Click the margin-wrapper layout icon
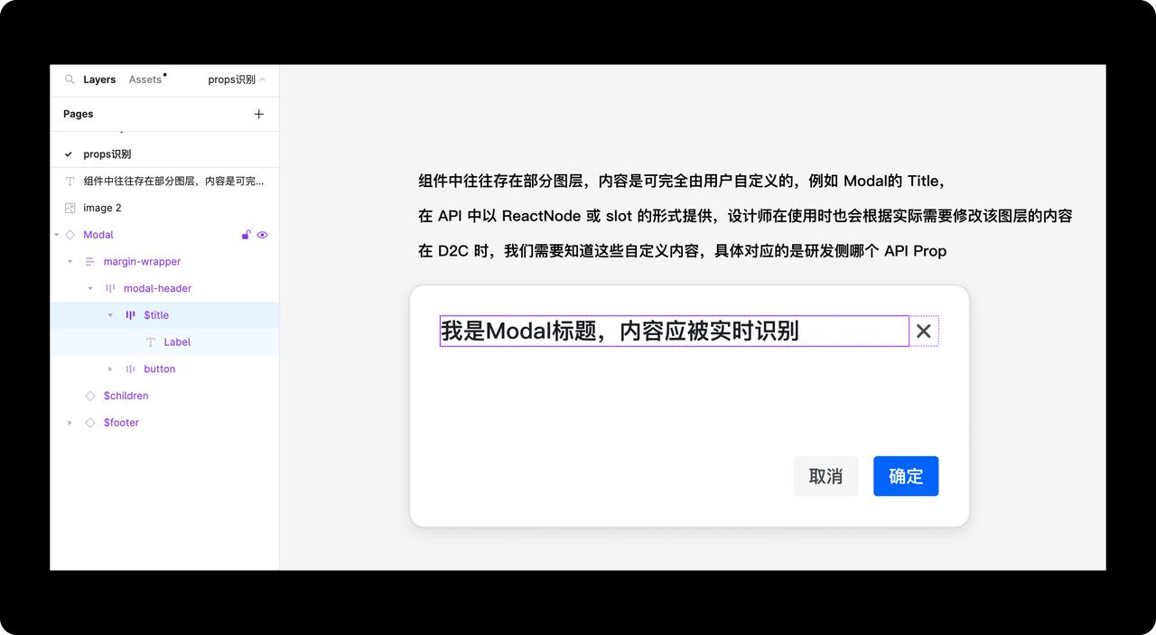Viewport: 1156px width, 635px height. point(89,262)
